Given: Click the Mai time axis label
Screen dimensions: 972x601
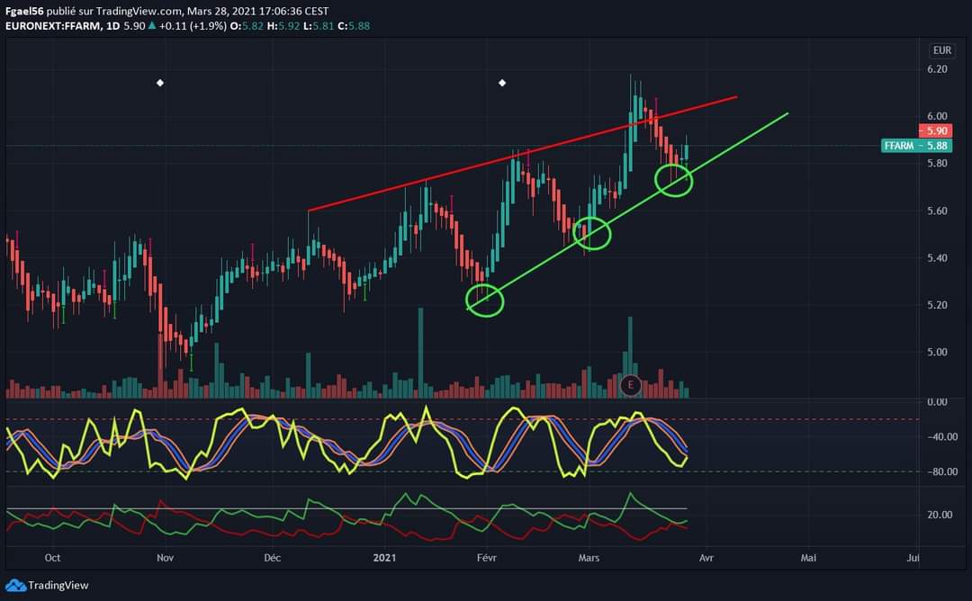Looking at the screenshot, I should (808, 558).
